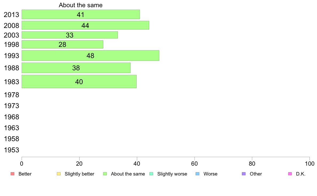Click the blue Worse legend swatch
This screenshot has width=317, height=196.
pos(197,174)
